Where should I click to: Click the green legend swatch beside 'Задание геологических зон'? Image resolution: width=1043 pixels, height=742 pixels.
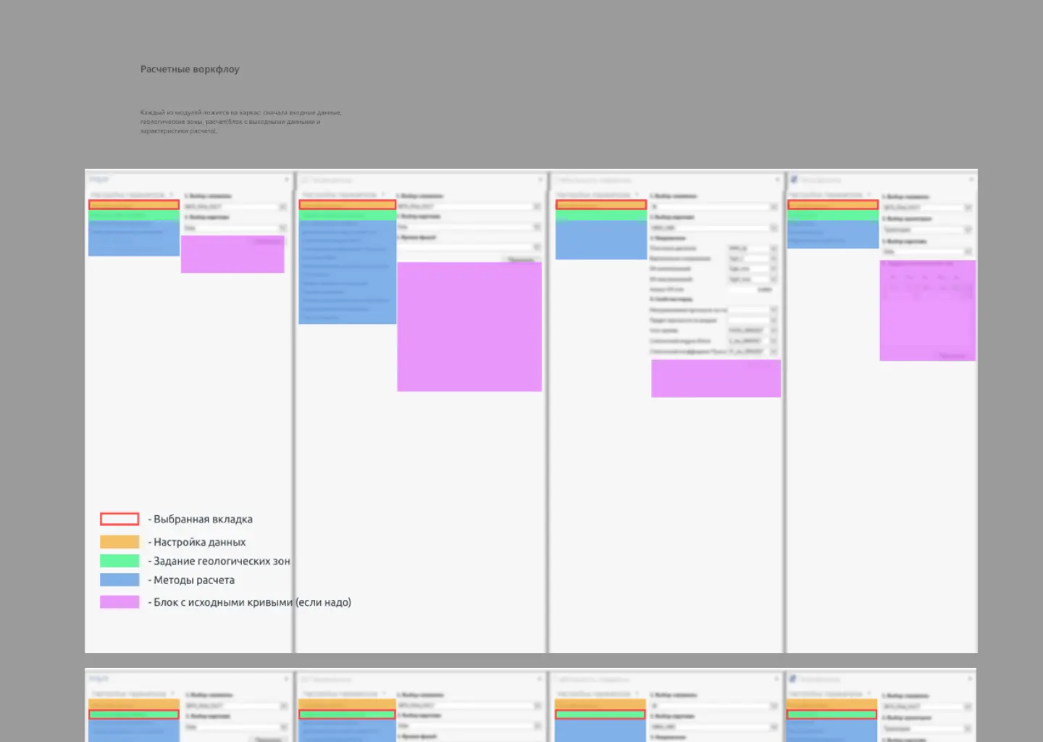coord(120,561)
